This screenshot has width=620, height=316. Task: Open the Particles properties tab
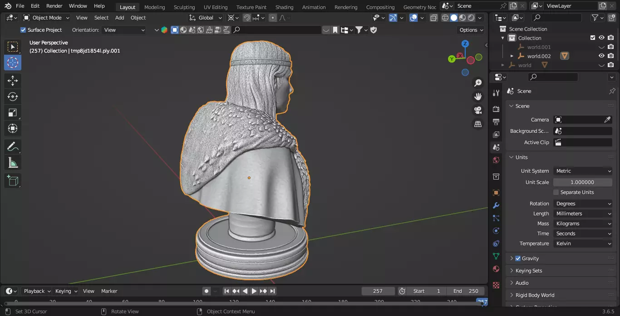pyautogui.click(x=496, y=218)
